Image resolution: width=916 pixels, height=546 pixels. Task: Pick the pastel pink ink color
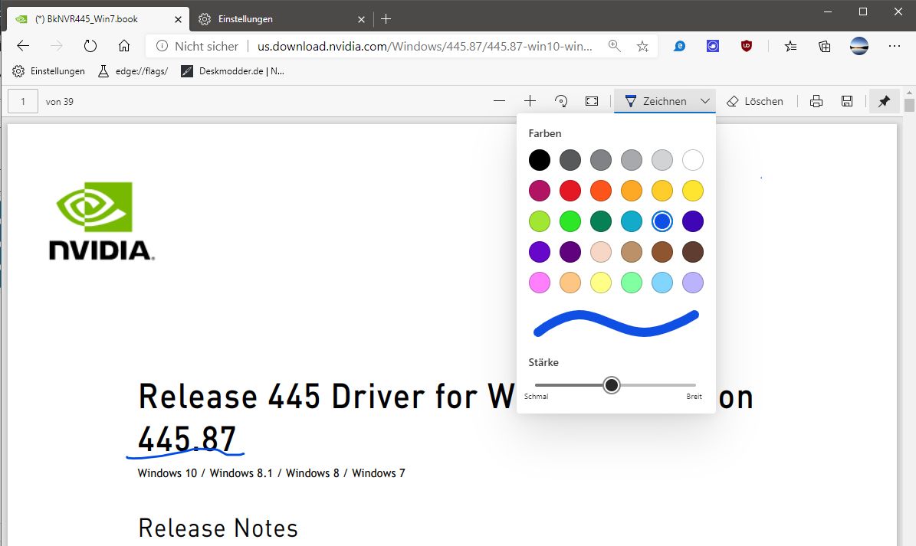[539, 283]
